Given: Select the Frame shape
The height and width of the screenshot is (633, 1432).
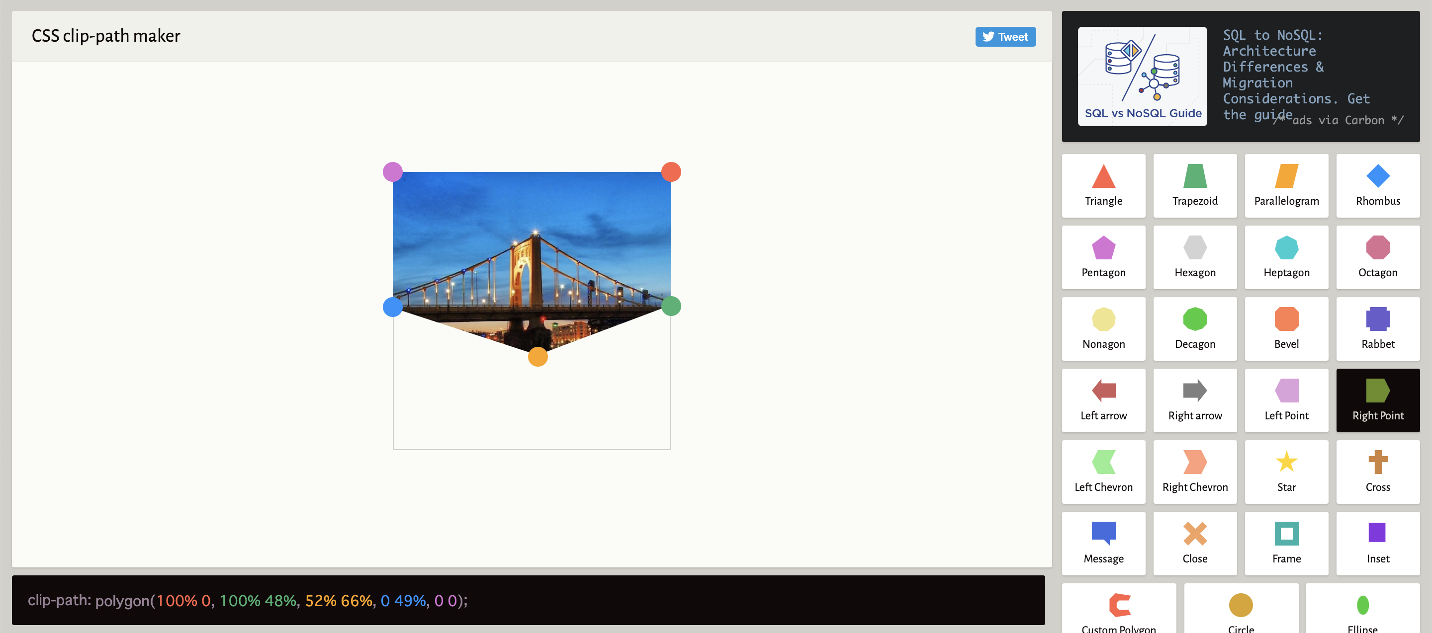Looking at the screenshot, I should 1286,543.
